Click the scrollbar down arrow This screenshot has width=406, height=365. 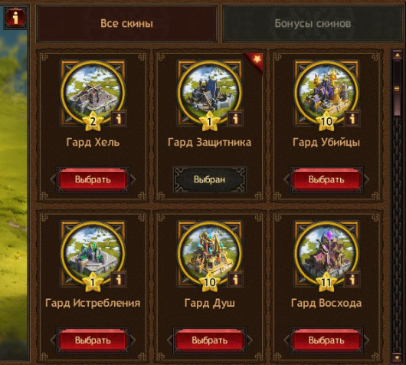(397, 358)
